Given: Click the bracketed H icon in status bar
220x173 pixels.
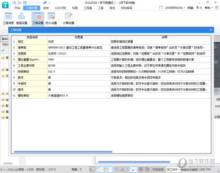Looking at the screenshot, I should pos(141,169).
